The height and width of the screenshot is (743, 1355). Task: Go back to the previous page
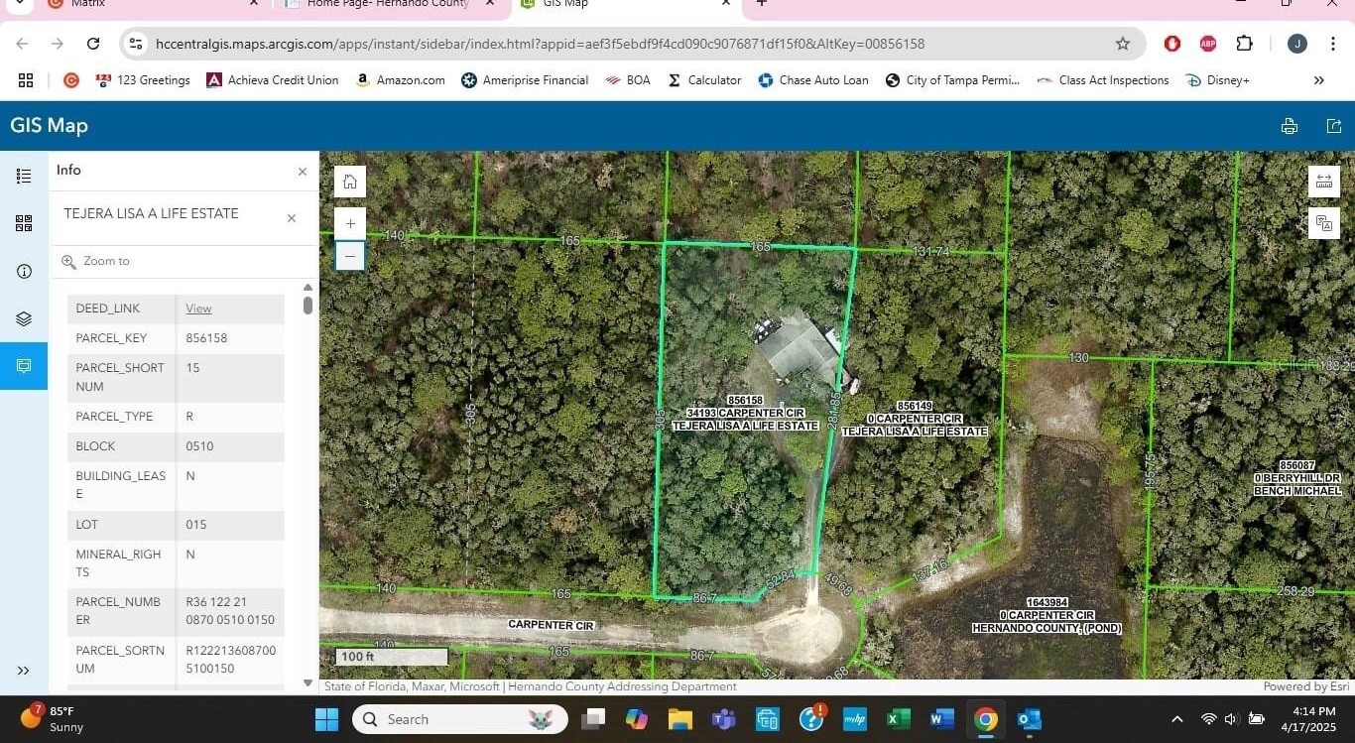(x=22, y=44)
